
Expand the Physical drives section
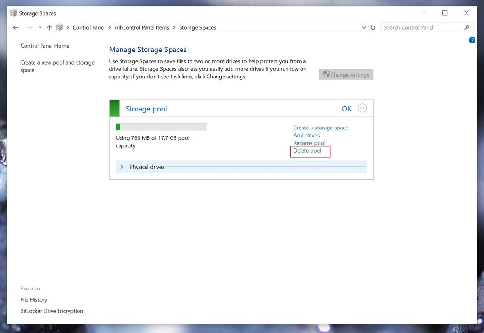click(121, 167)
